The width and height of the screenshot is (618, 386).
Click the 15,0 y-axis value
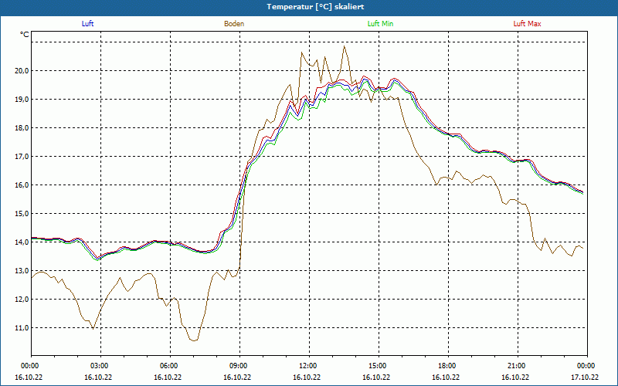(x=22, y=214)
